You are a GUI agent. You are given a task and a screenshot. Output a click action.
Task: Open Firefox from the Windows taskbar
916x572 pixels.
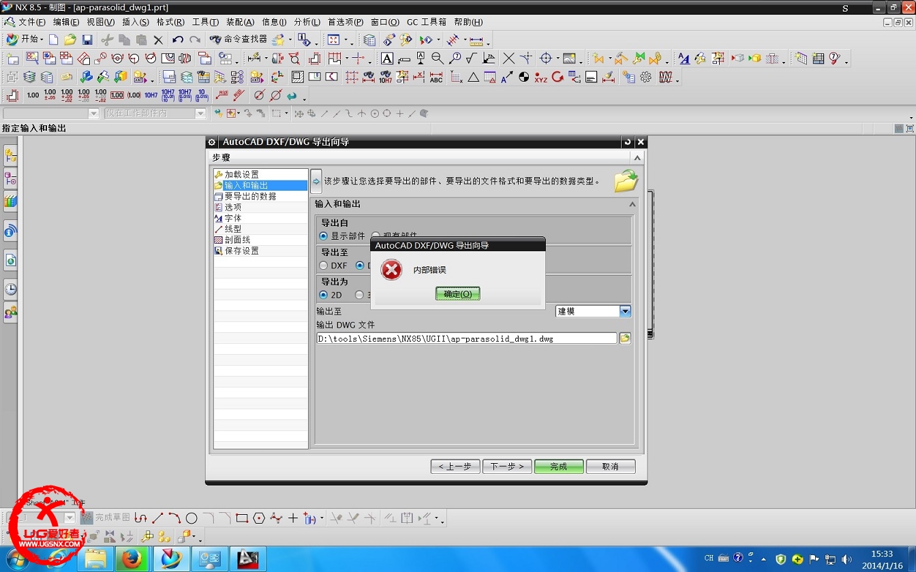(132, 559)
